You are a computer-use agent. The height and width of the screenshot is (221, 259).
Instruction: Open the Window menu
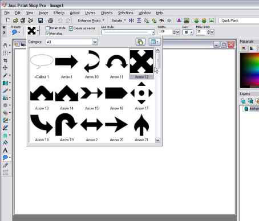pos(144,13)
